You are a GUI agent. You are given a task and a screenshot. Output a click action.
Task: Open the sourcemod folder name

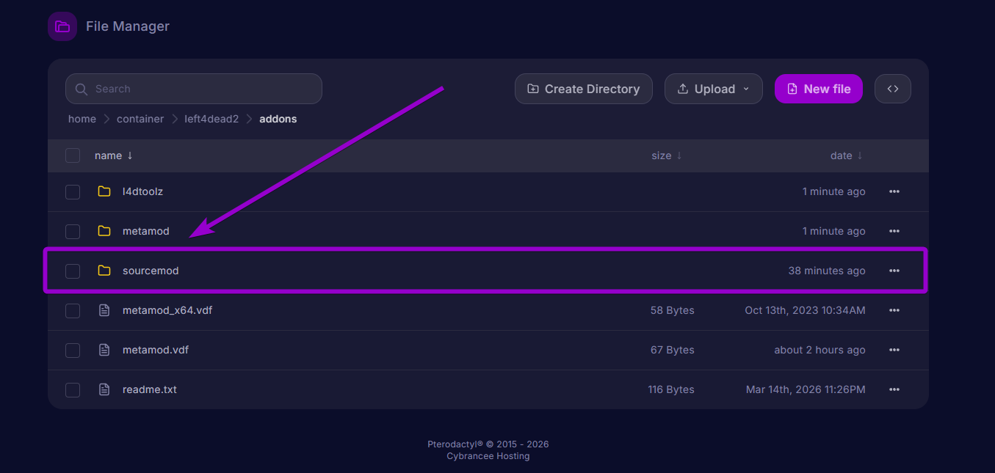pos(151,271)
